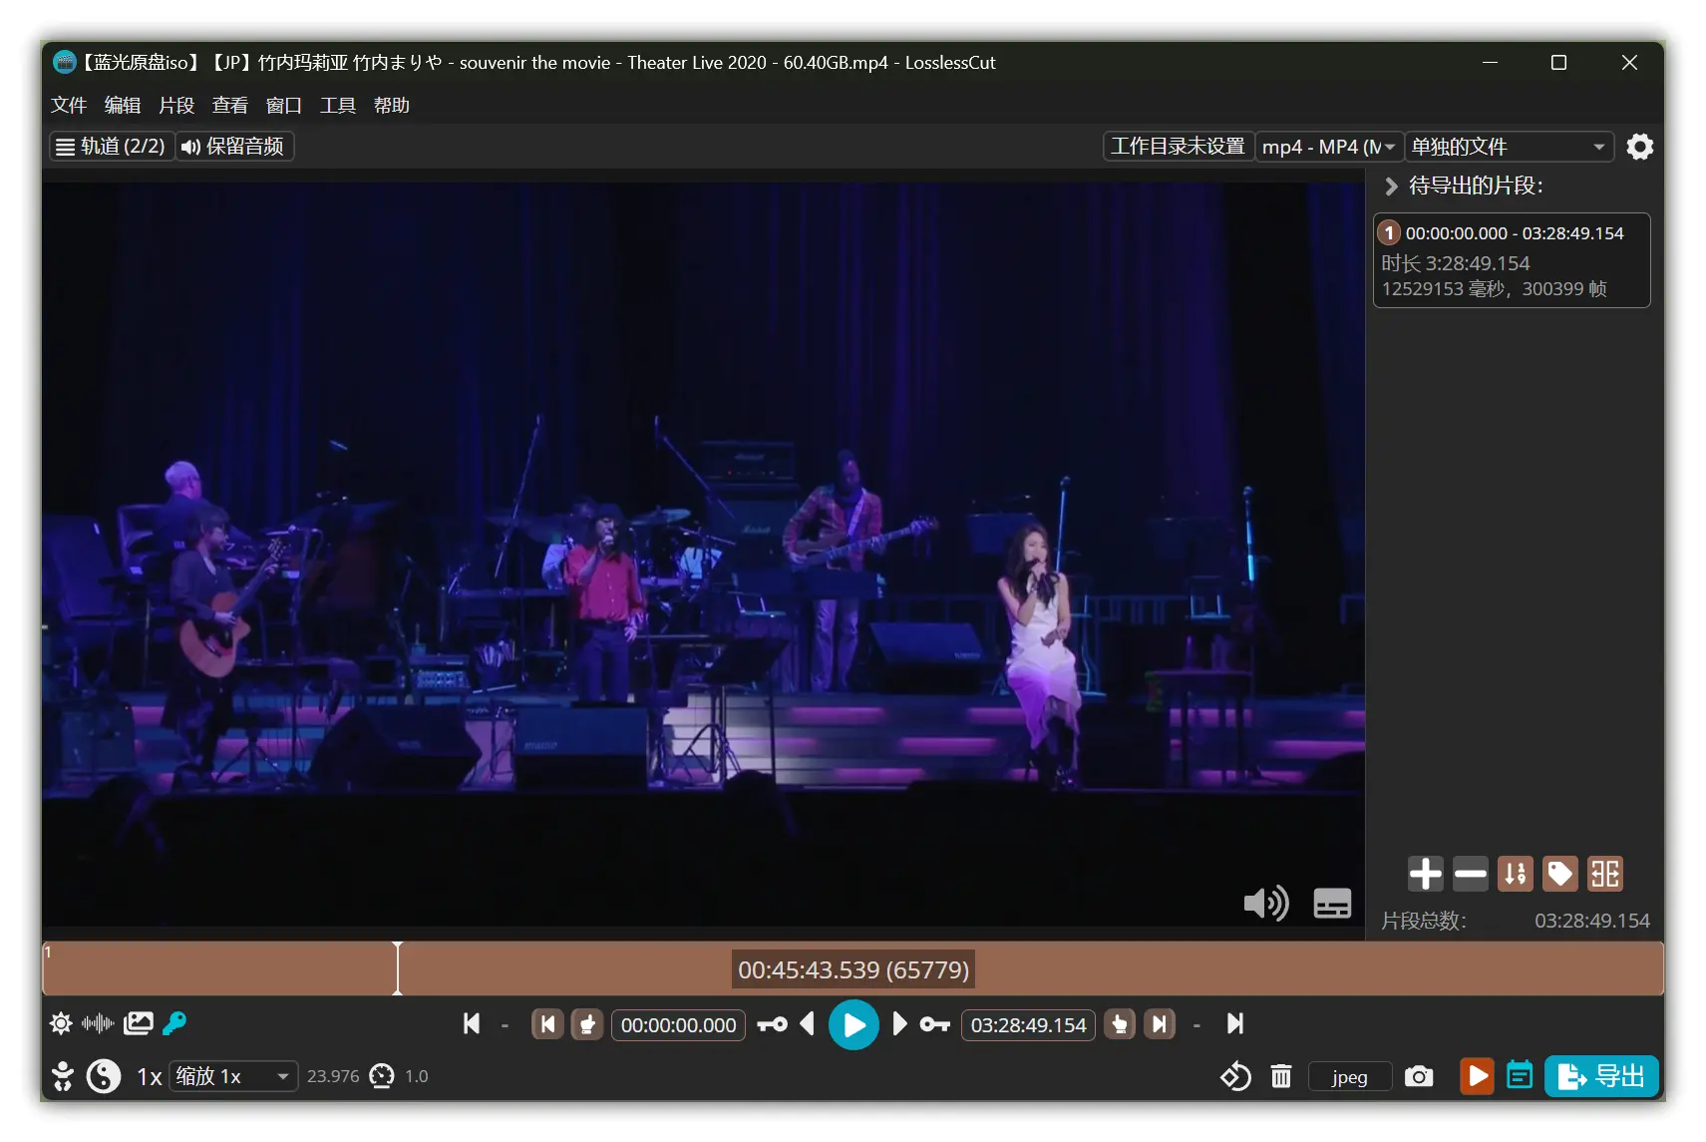1706x1142 pixels.
Task: Add a new segment plus icon
Action: 1426,874
